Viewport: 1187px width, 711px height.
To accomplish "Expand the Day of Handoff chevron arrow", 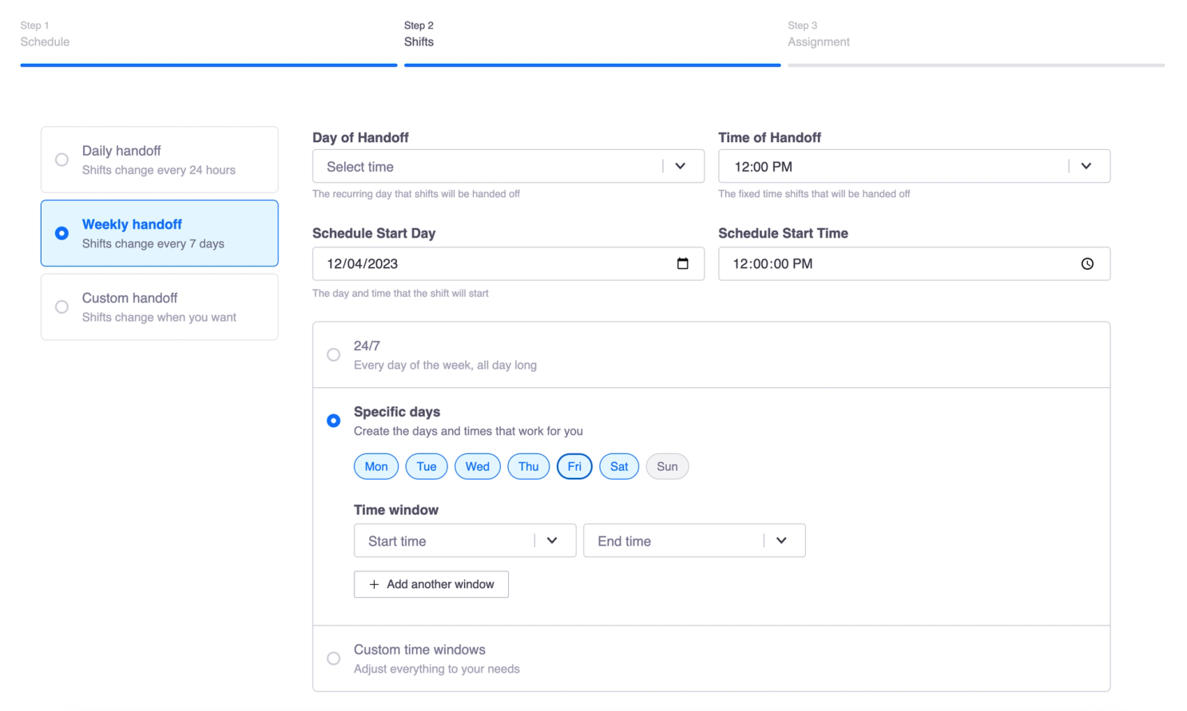I will pyautogui.click(x=681, y=167).
